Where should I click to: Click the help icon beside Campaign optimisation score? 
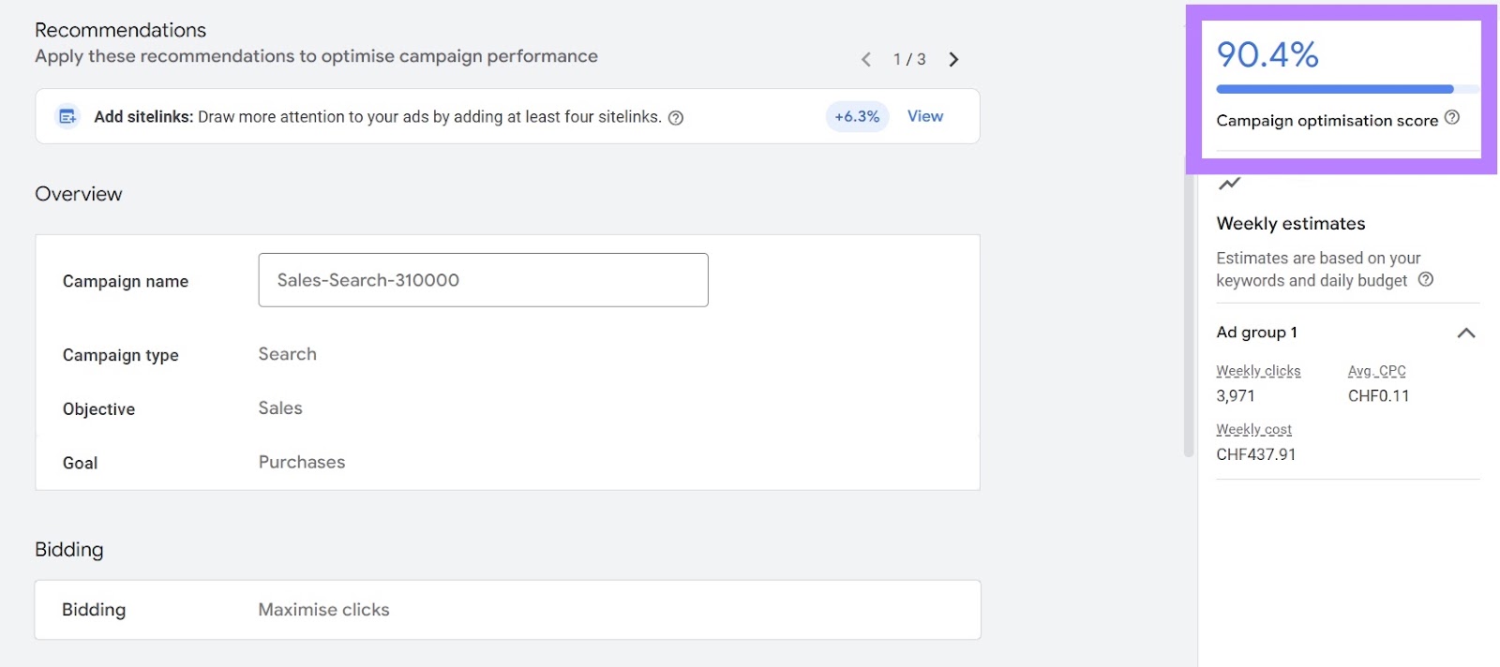(1452, 119)
